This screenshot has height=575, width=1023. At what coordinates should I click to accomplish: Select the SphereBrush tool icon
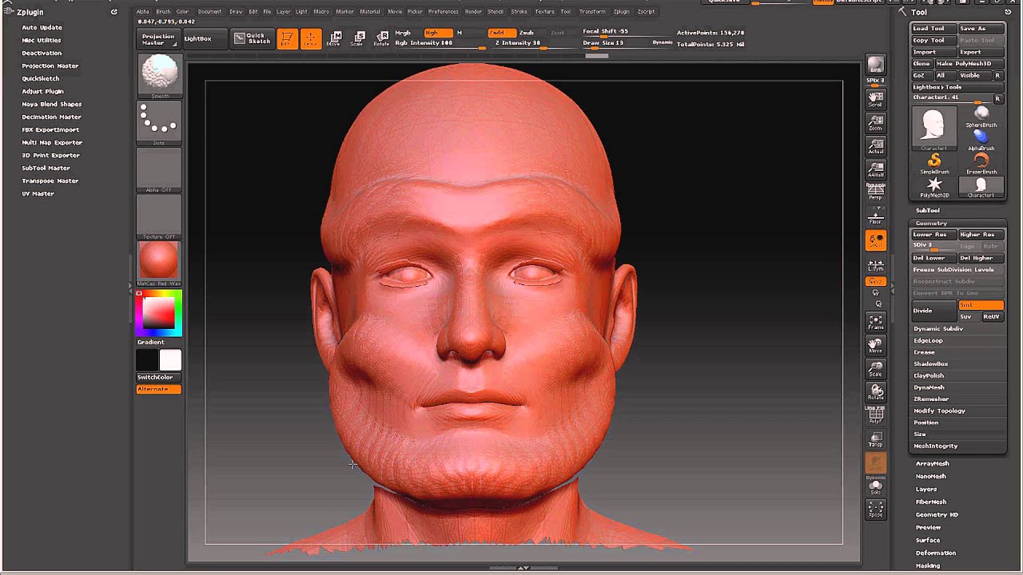coord(981,117)
